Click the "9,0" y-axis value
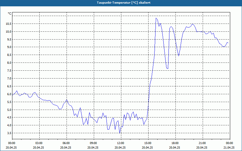 click(9, 47)
